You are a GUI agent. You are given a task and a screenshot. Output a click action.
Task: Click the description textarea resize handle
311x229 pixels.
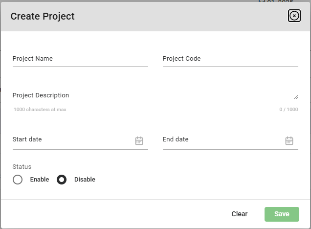[296, 97]
